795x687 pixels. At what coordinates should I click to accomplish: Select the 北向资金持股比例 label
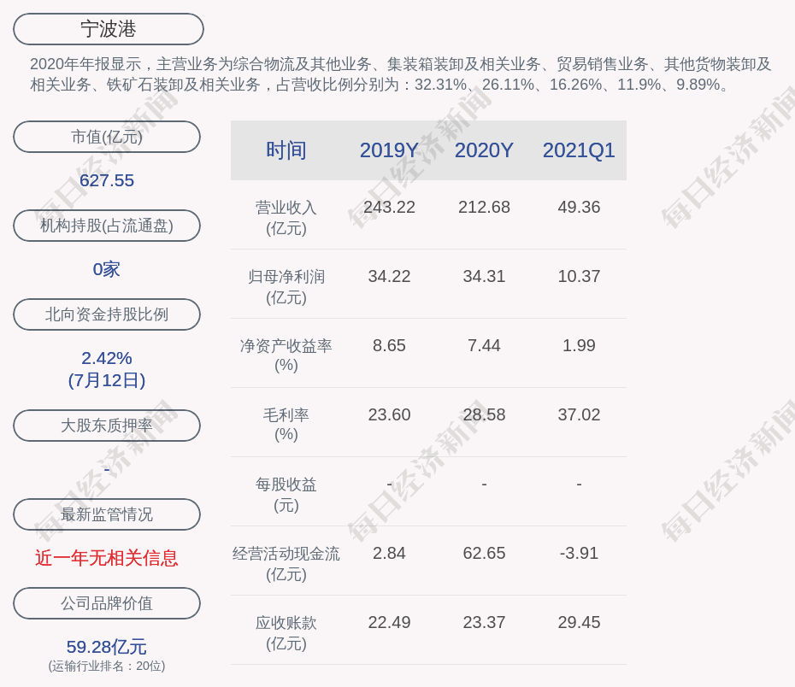[x=107, y=314]
